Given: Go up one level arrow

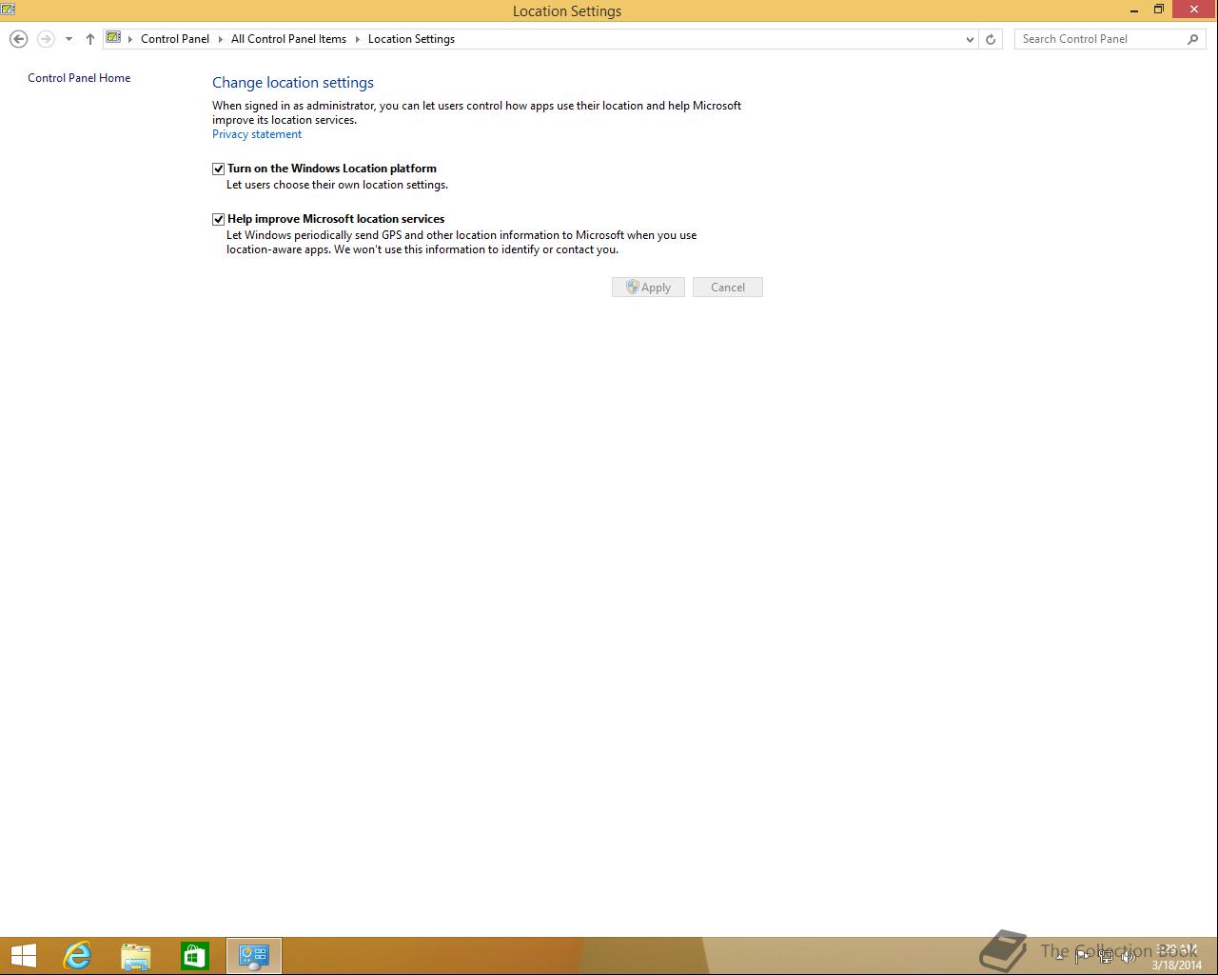Looking at the screenshot, I should tap(90, 39).
